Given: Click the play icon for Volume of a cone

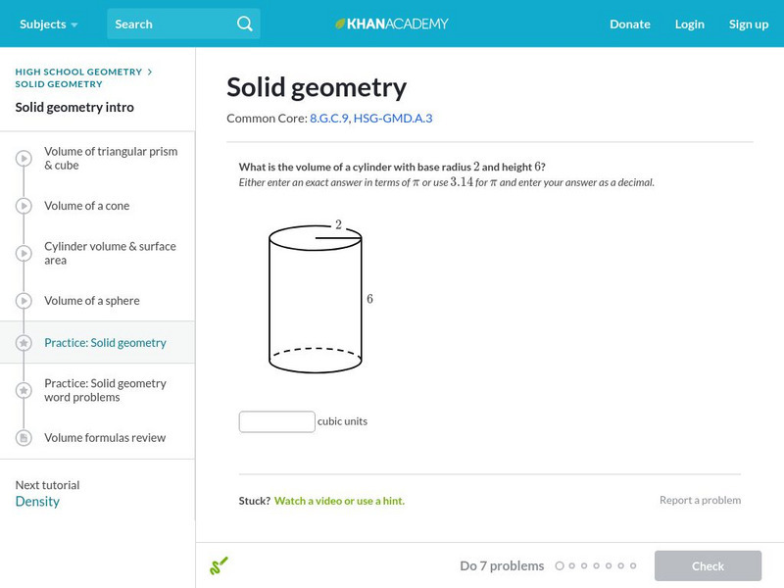Looking at the screenshot, I should pos(24,206).
